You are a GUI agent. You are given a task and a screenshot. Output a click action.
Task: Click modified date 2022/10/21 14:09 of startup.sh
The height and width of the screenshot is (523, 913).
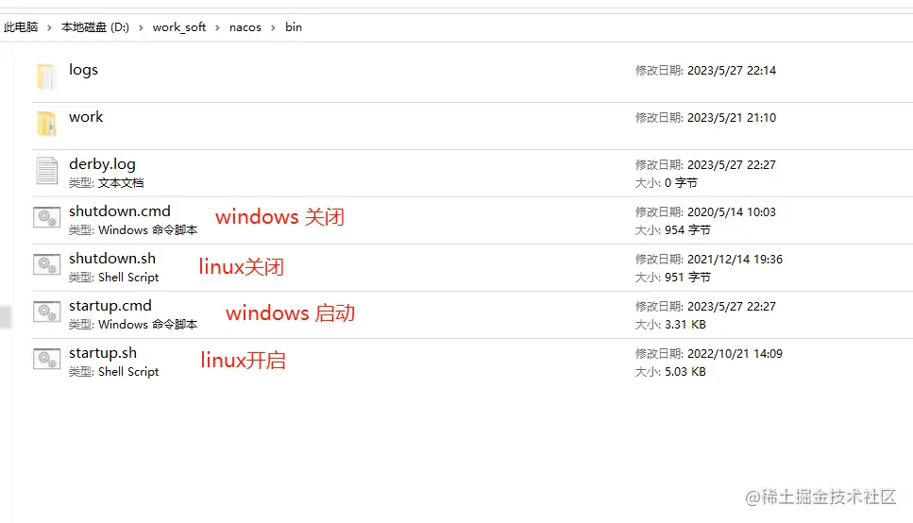point(735,353)
